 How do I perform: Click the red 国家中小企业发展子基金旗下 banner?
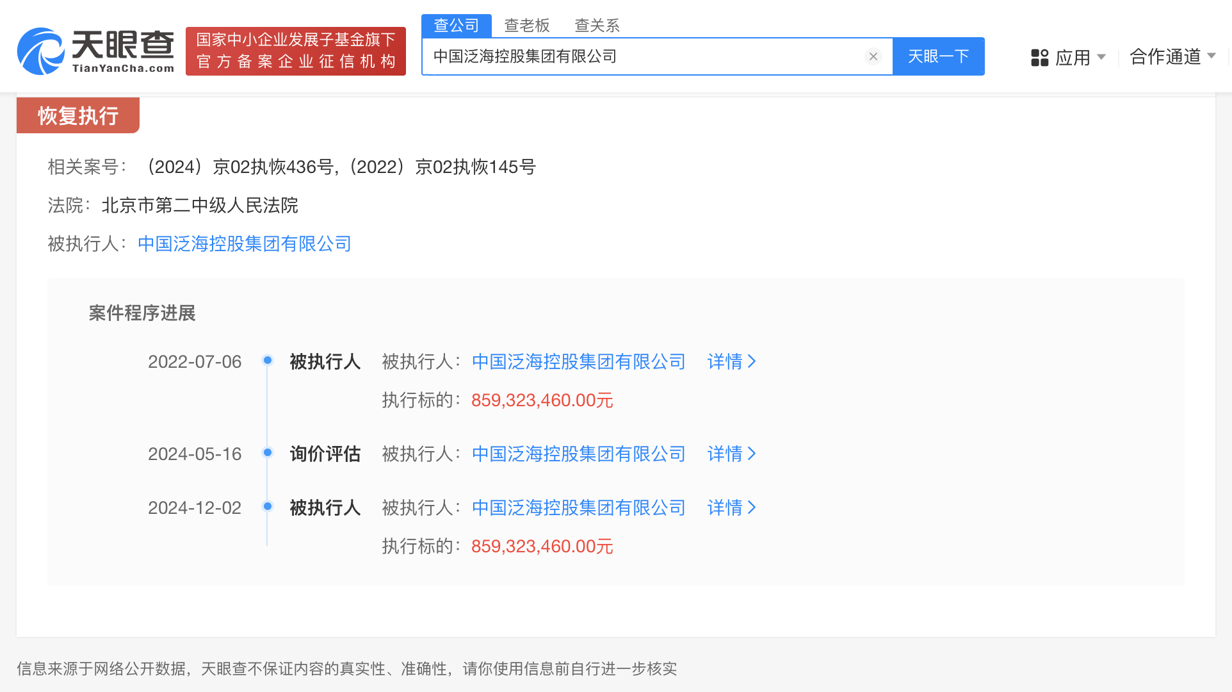tap(296, 51)
